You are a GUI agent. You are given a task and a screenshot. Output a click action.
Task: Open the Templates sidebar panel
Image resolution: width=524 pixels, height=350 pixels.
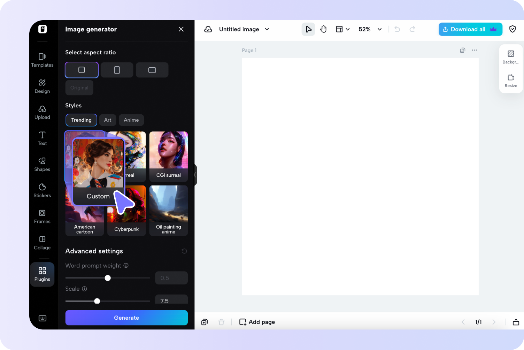[42, 60]
